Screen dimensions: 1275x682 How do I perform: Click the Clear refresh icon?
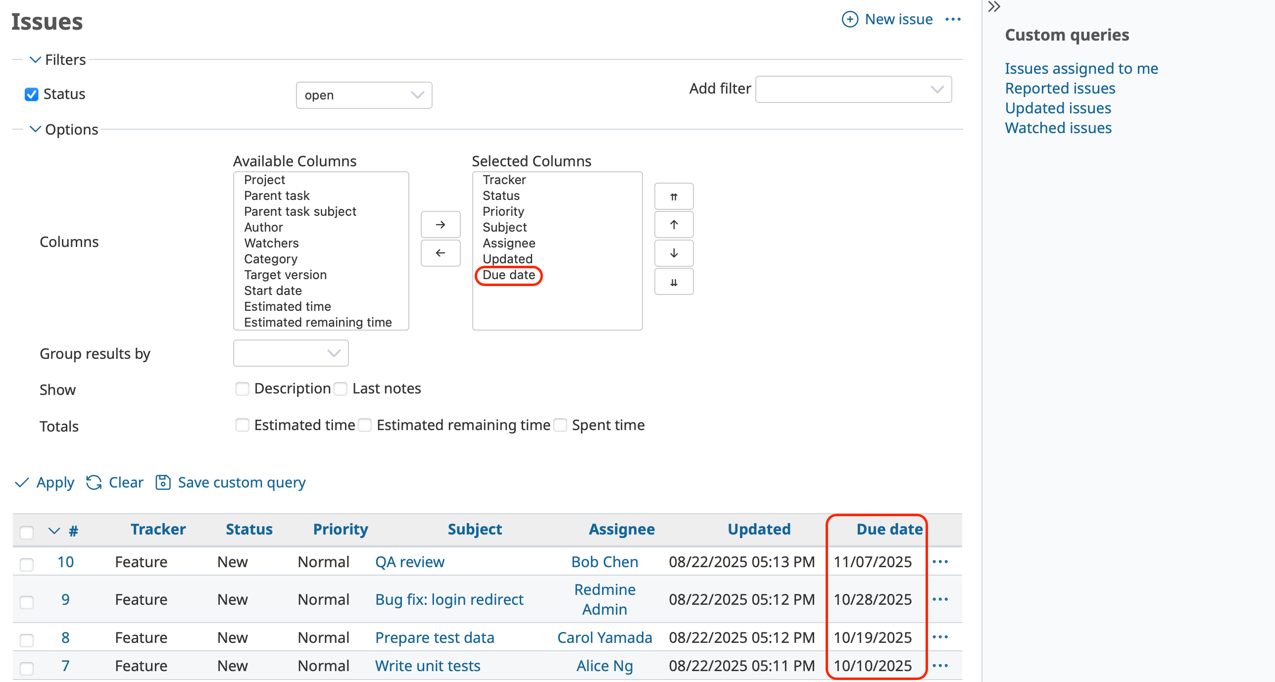[x=94, y=482]
